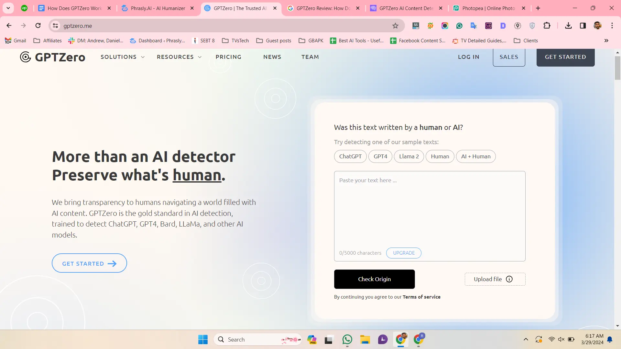Click the SALES button
Image resolution: width=621 pixels, height=349 pixels.
coord(509,57)
